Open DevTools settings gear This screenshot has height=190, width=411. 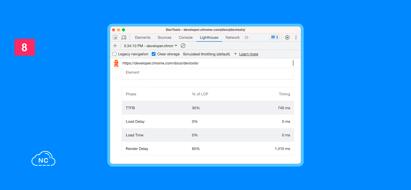pos(287,37)
